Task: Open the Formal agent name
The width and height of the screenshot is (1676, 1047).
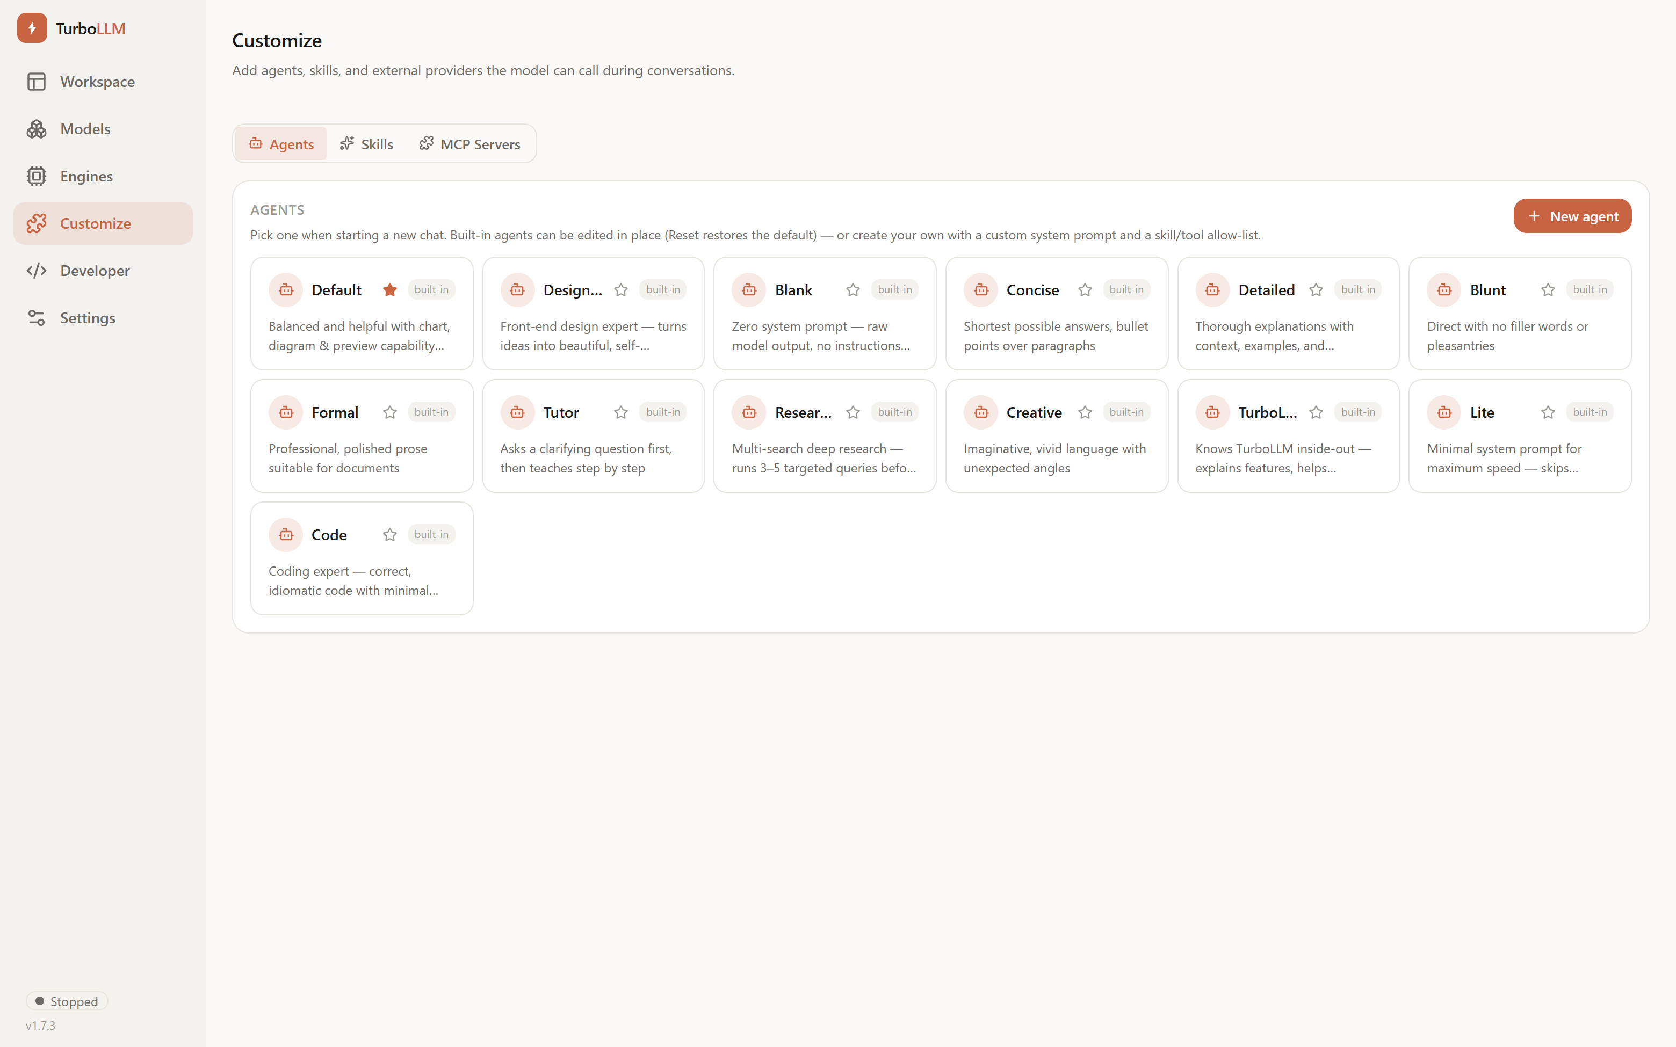Action: (335, 413)
